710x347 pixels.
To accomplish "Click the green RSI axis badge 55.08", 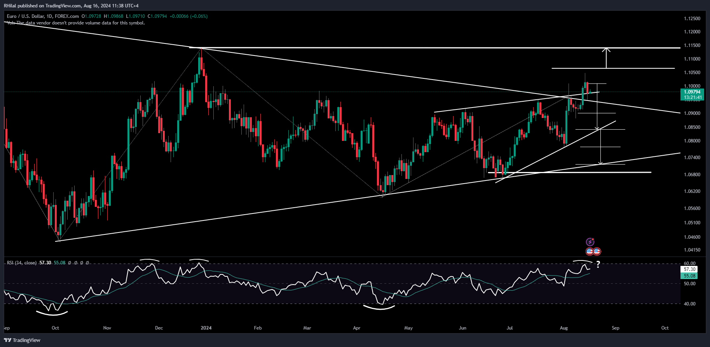I will 689,276.
